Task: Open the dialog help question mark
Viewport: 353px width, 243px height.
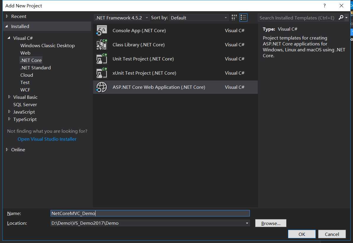Action: (324, 6)
